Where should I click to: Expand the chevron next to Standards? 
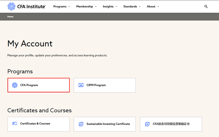140,7
